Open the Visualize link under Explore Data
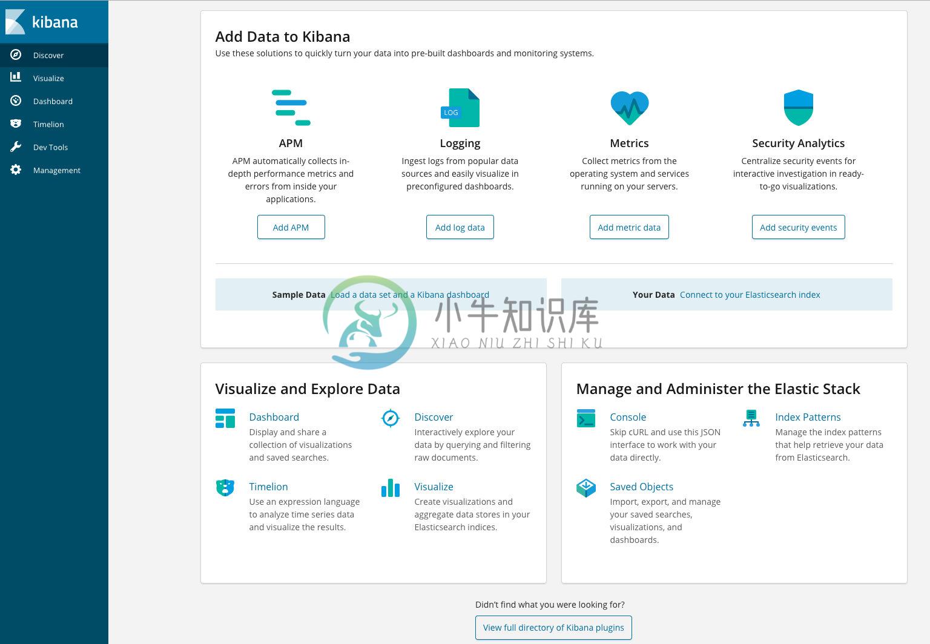This screenshot has width=930, height=644. pos(434,487)
